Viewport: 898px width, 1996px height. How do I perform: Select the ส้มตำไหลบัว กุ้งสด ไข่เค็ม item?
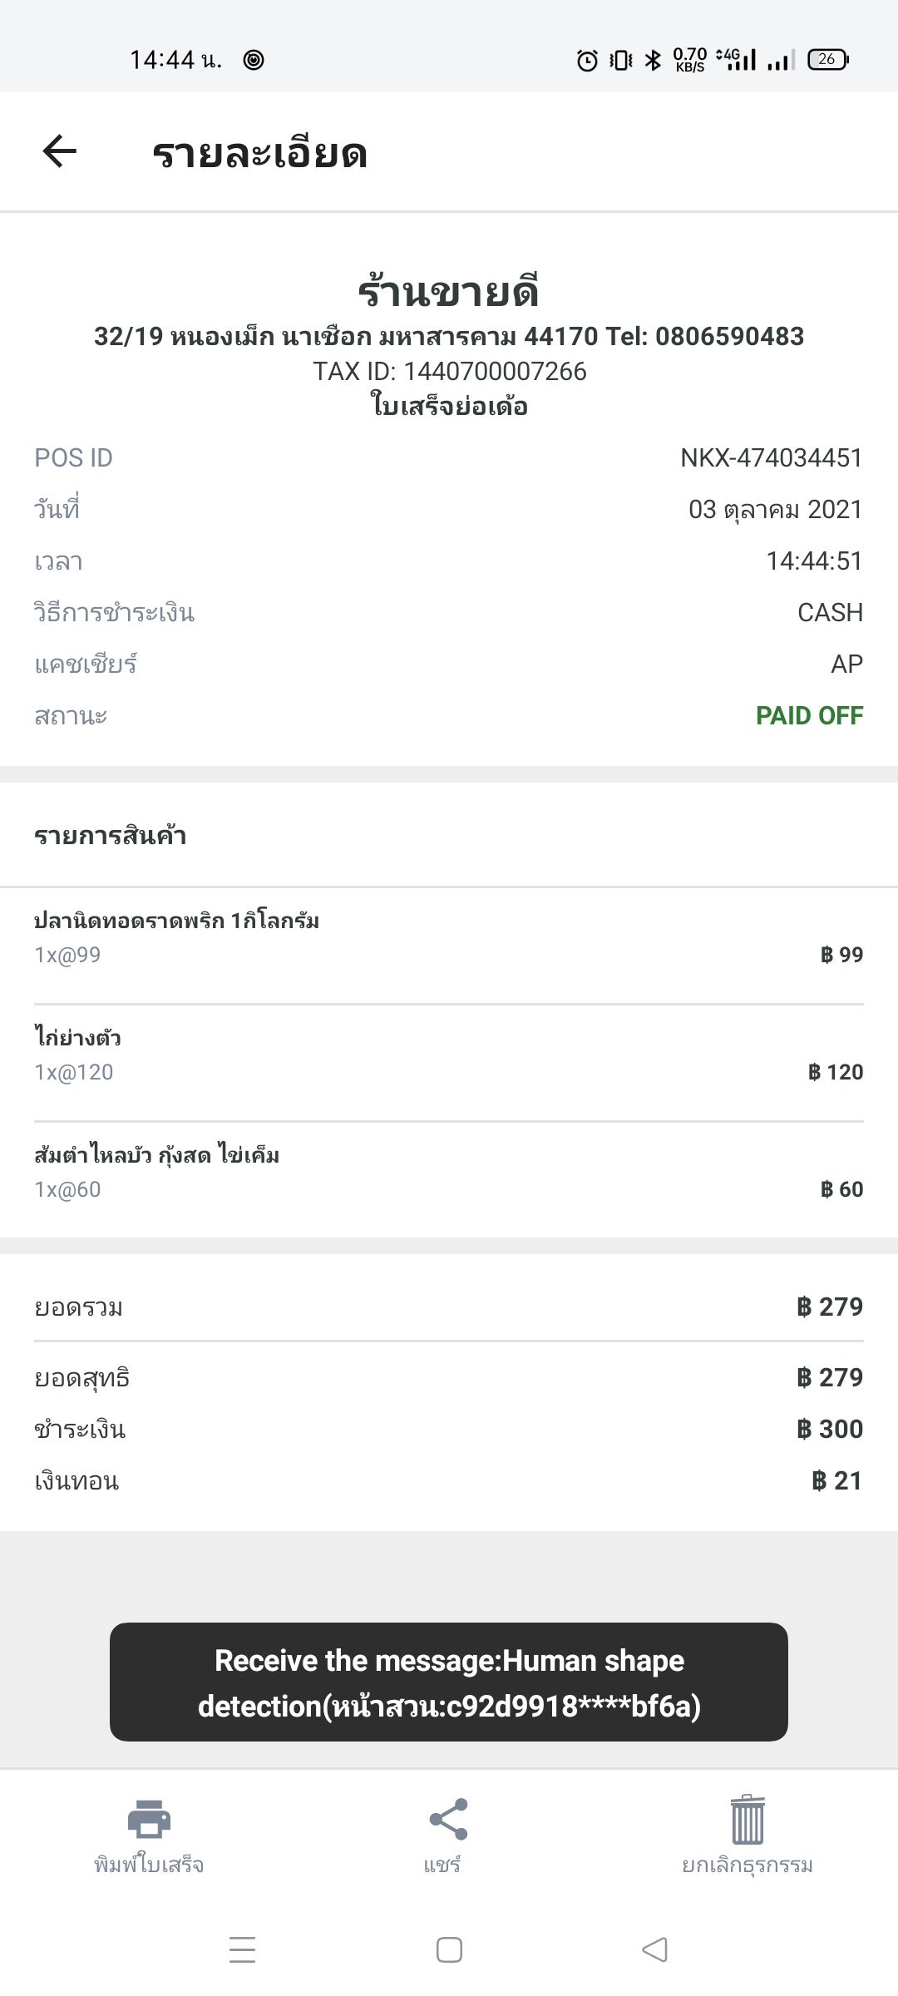pos(449,1172)
